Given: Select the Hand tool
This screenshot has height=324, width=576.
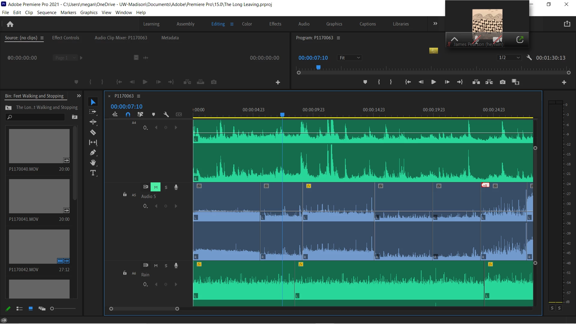Looking at the screenshot, I should 93,163.
